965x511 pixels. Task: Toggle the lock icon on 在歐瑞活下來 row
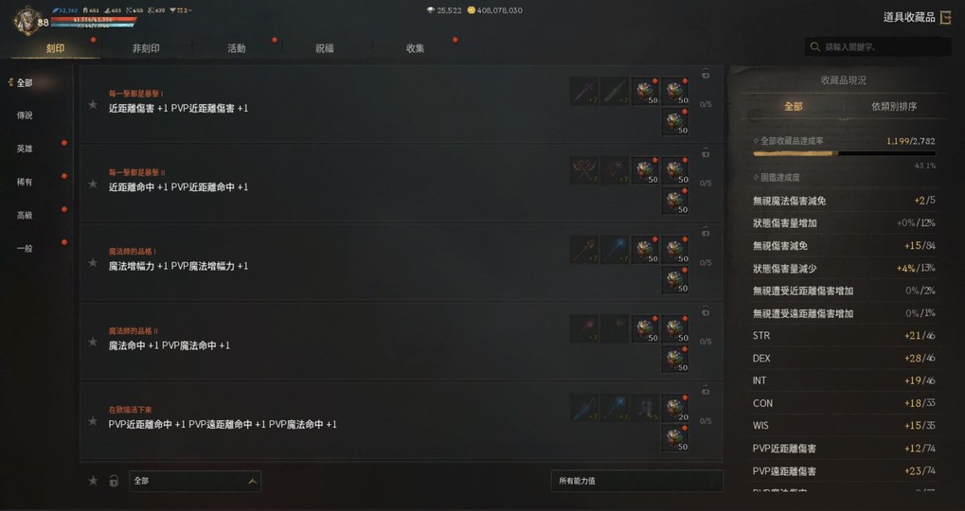706,391
